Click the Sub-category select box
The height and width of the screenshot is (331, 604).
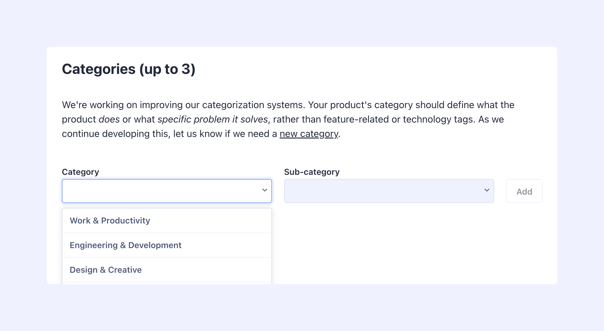[389, 191]
